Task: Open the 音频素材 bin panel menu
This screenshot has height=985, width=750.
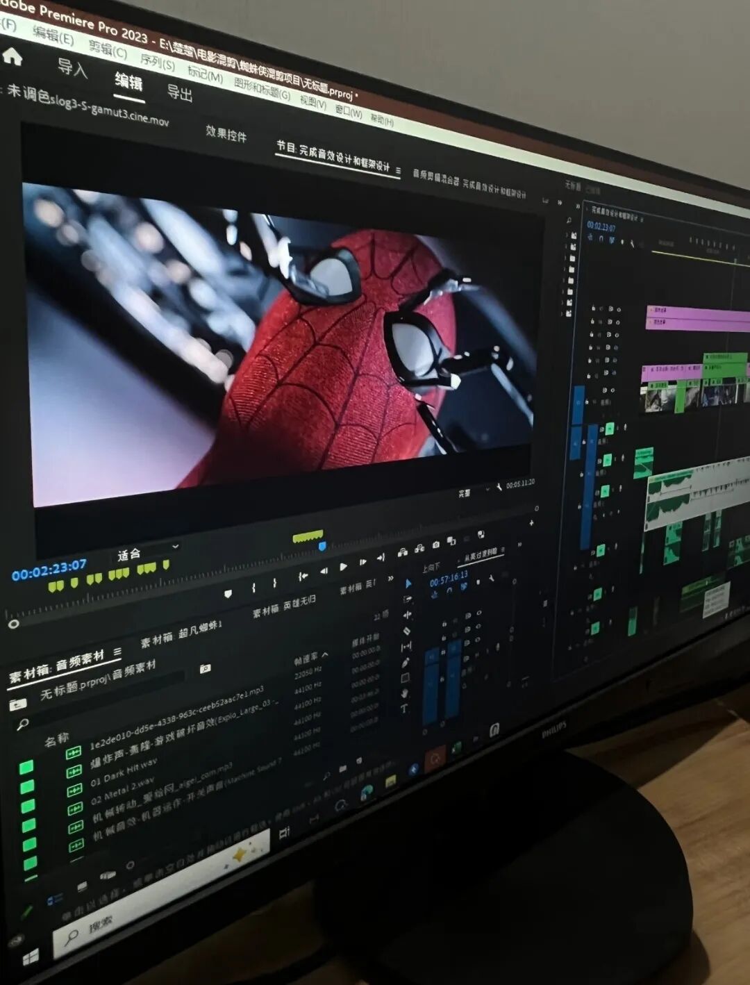Action: tap(117, 652)
